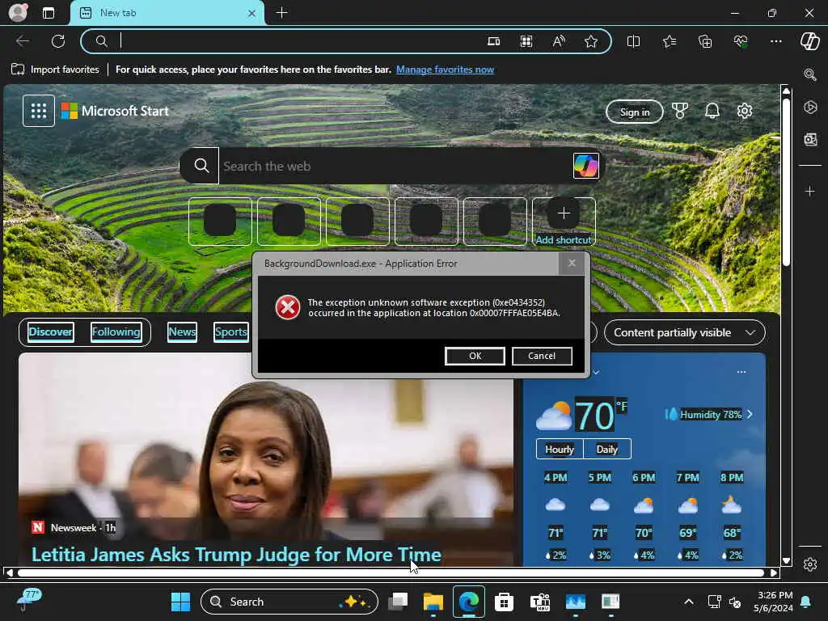Click the vertical page scrollbar down arrow
The image size is (828, 621).
[x=786, y=561]
